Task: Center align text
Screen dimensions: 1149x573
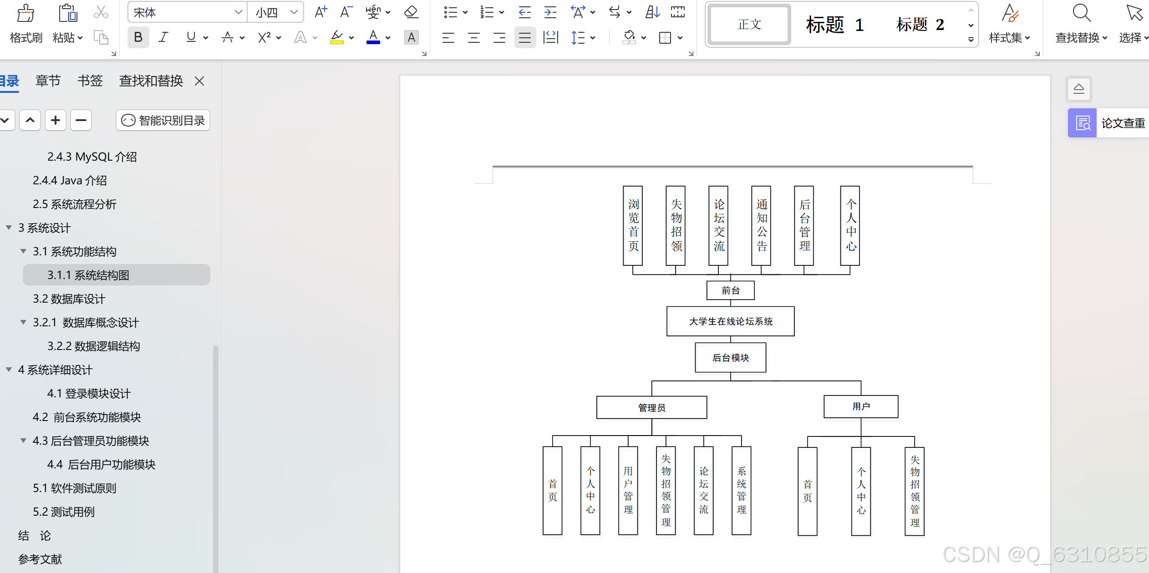Action: tap(474, 37)
